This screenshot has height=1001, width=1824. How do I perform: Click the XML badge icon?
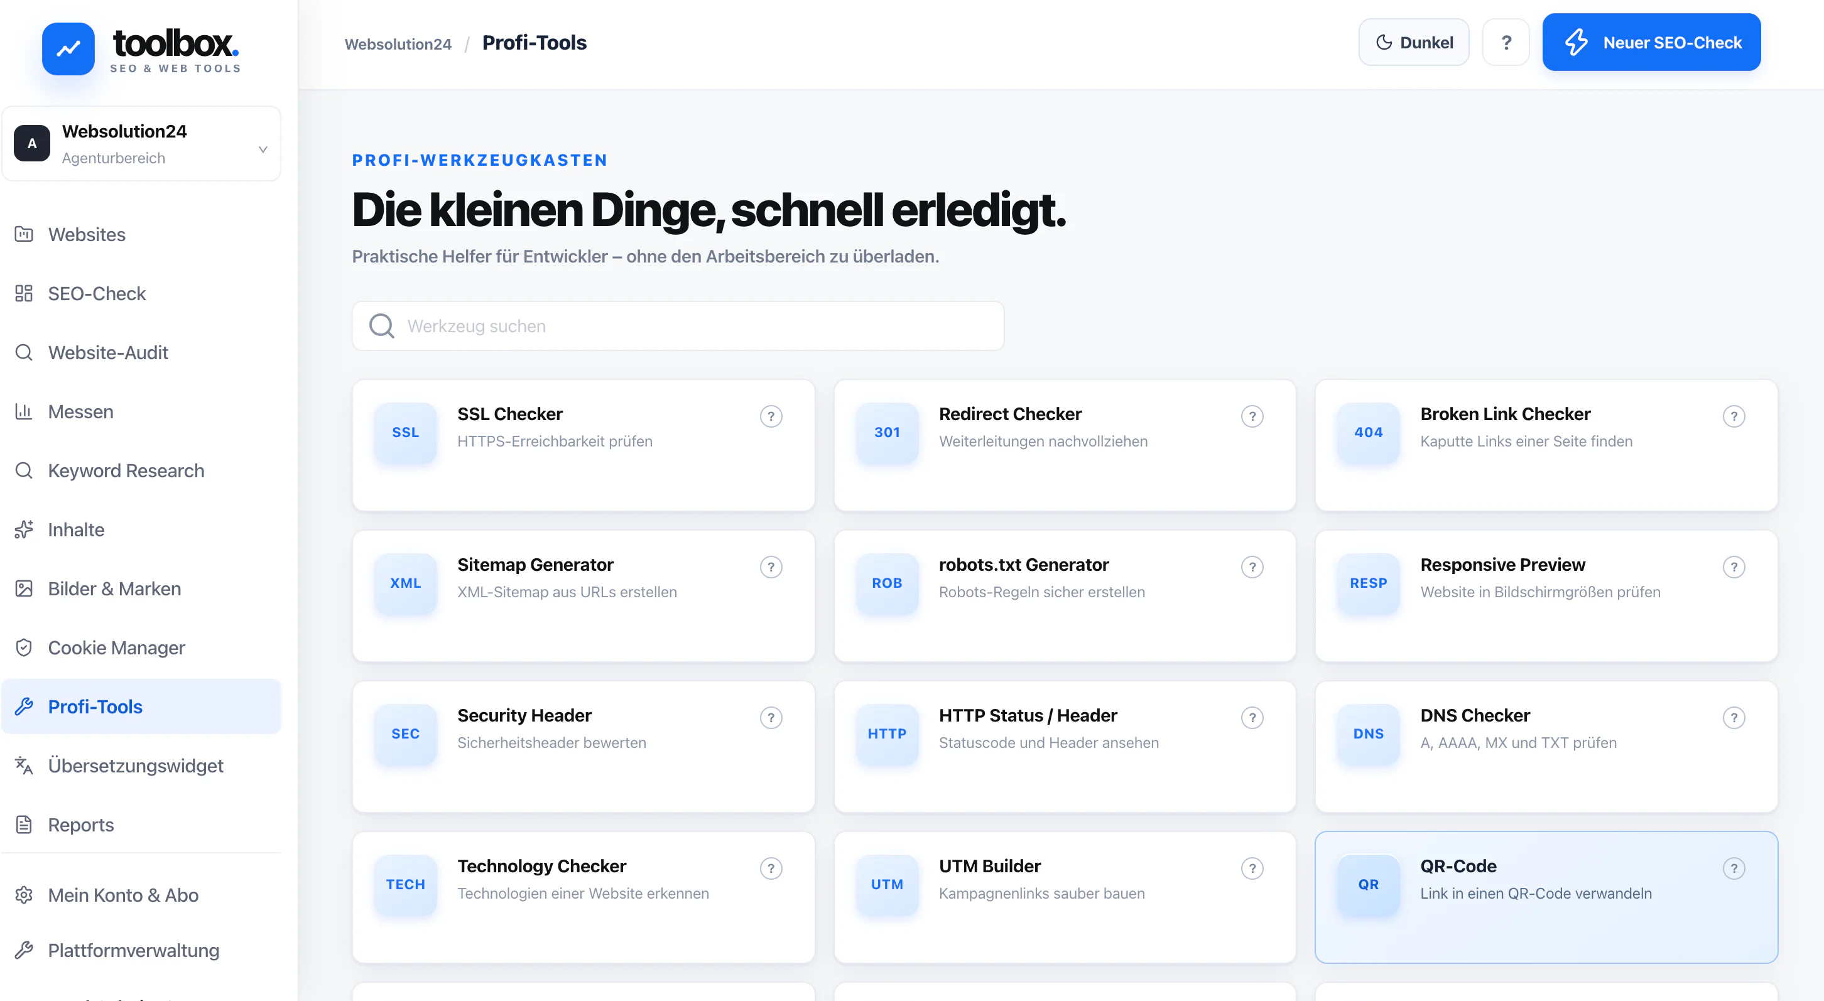tap(406, 583)
